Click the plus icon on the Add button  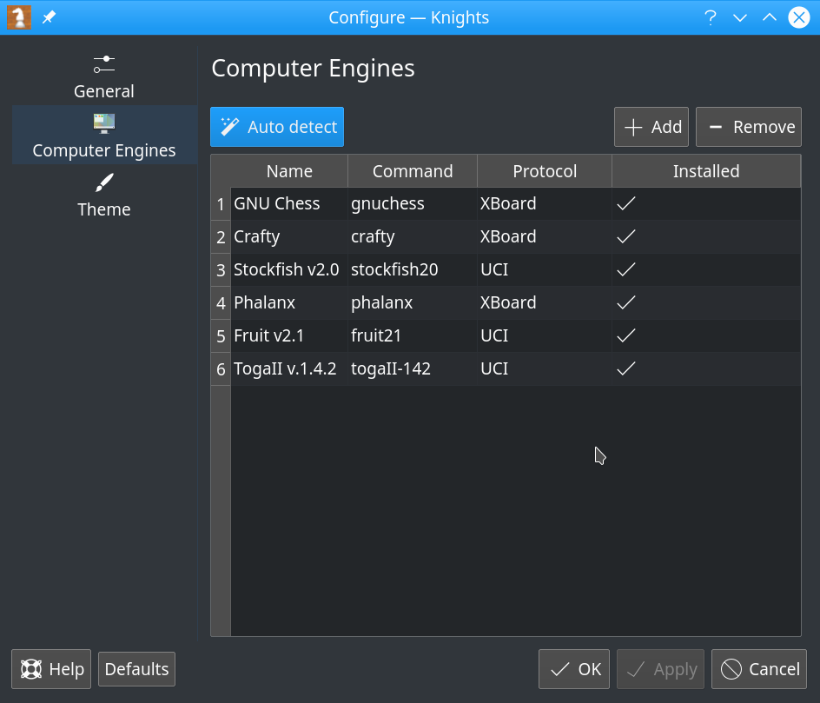point(632,126)
